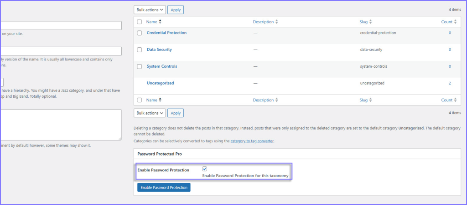Click the blue Enable Password Protection button
The image size is (467, 205).
tap(164, 187)
